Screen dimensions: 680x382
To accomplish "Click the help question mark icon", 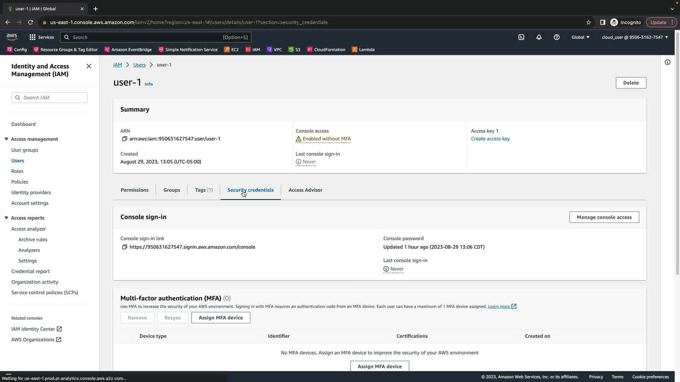I will coord(557,37).
